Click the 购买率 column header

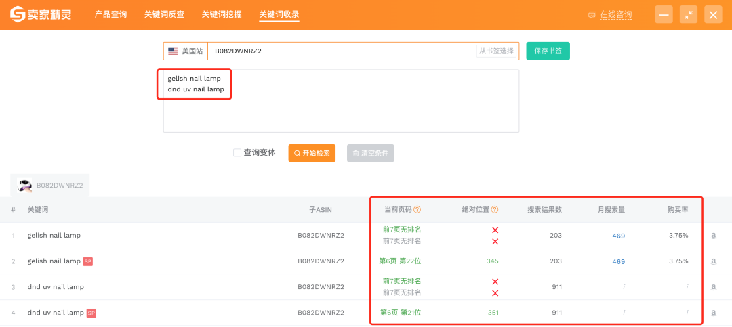point(678,209)
